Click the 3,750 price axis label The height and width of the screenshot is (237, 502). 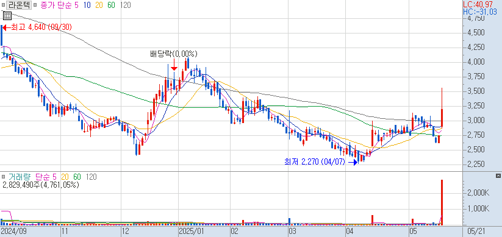[476, 76]
